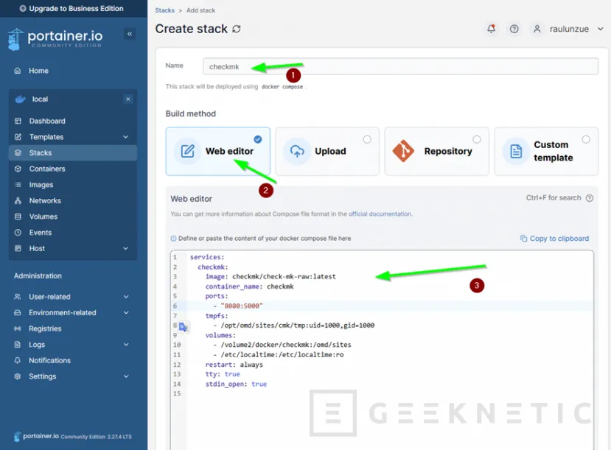This screenshot has height=450, width=611.
Task: Select the Web editor build method
Action: coord(218,152)
